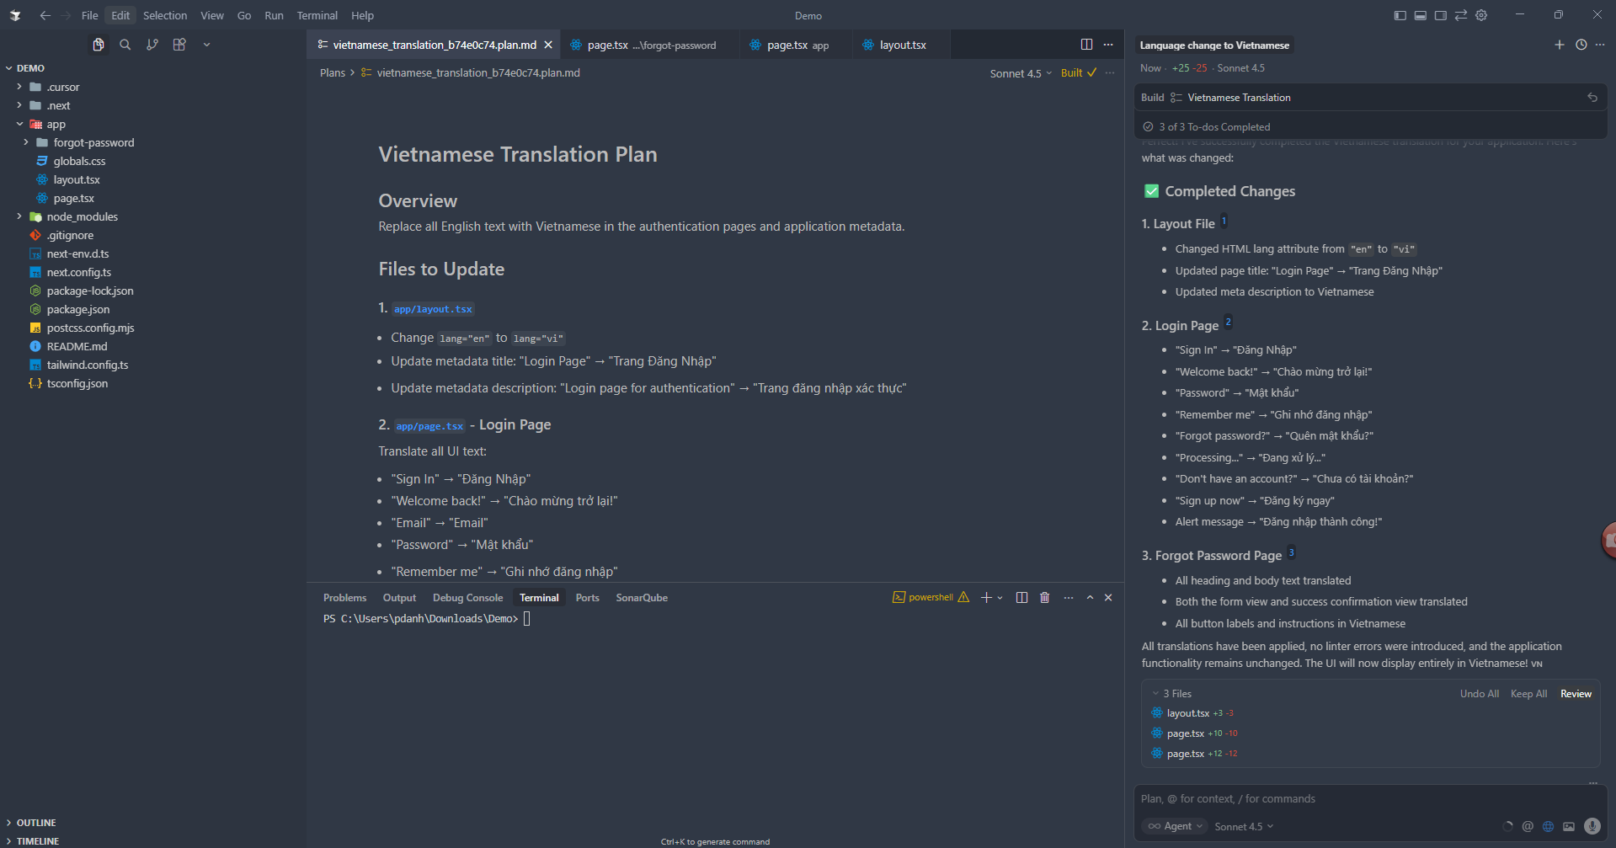This screenshot has height=848, width=1616.
Task: Click Keep All button
Action: pyautogui.click(x=1528, y=694)
